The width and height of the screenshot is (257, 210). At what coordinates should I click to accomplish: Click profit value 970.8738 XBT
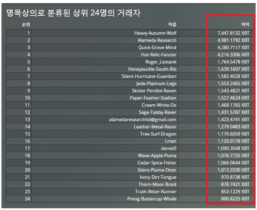[x=235, y=177]
